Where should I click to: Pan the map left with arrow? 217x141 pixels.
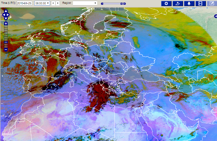tap(4, 15)
